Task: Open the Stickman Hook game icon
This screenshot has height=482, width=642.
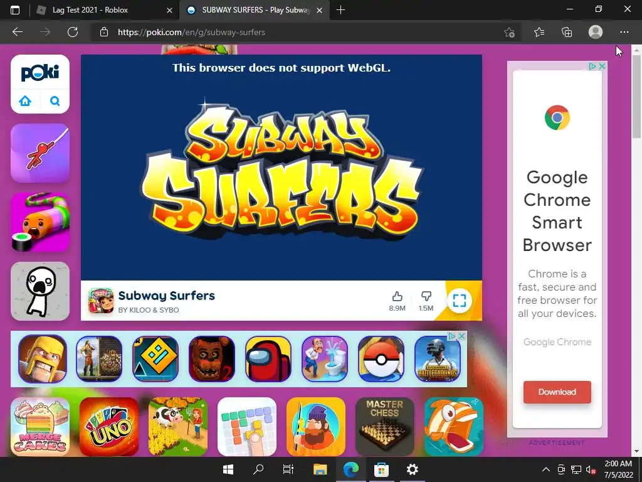Action: tap(39, 153)
